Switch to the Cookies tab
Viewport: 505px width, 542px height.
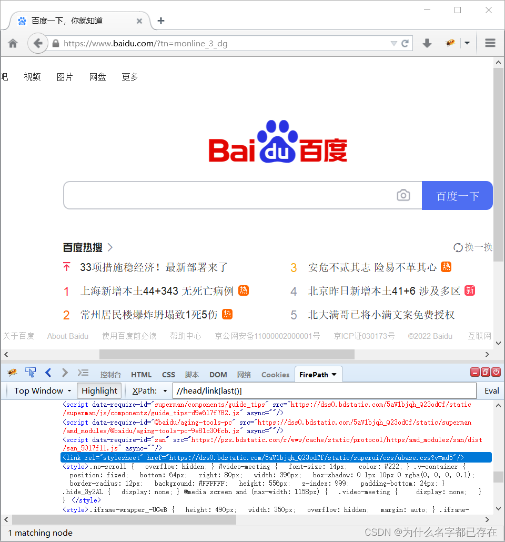(x=275, y=375)
